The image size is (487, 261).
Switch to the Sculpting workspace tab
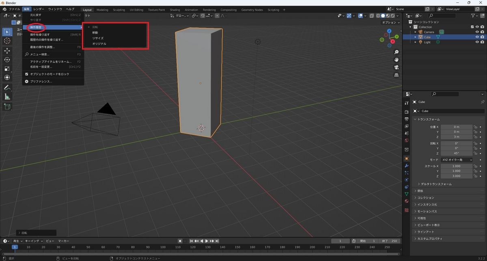(x=119, y=10)
